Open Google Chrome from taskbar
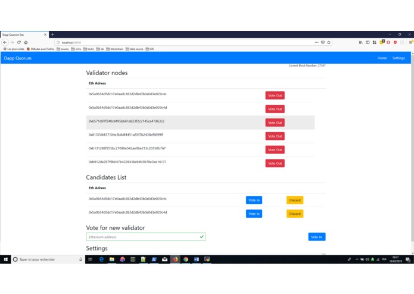The height and width of the screenshot is (294, 414). pyautogui.click(x=186, y=259)
